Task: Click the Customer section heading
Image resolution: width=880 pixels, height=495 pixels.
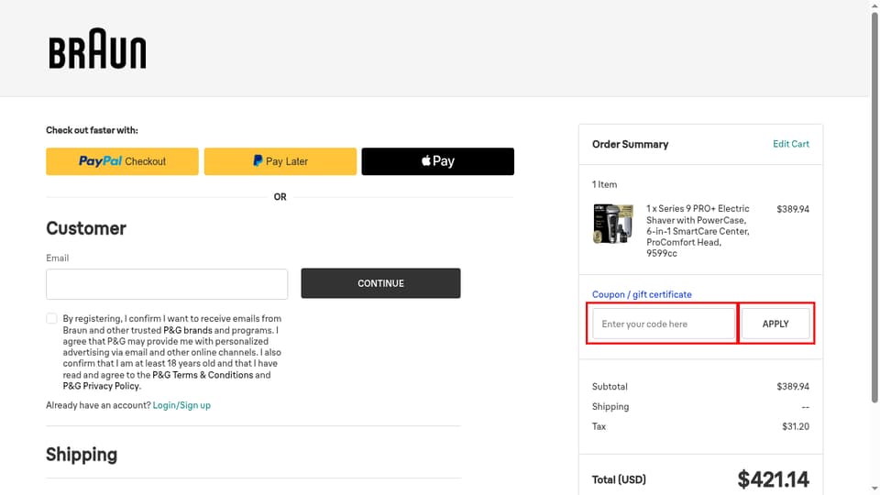Action: [86, 228]
